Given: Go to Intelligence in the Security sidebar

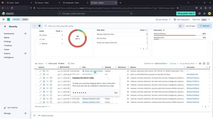Looking at the screenshot, I should 9,57.
